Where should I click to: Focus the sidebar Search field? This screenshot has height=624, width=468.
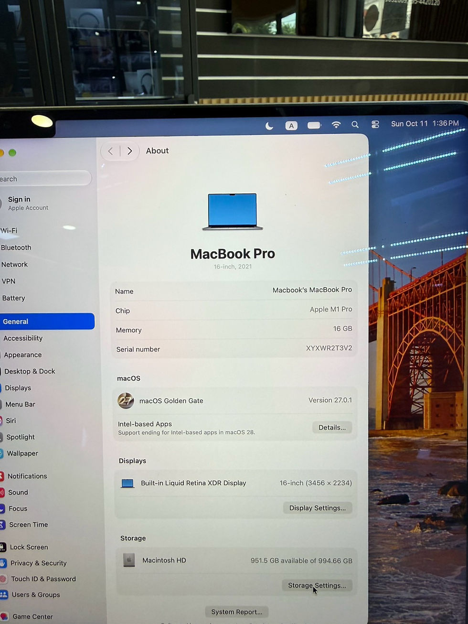pyautogui.click(x=45, y=179)
